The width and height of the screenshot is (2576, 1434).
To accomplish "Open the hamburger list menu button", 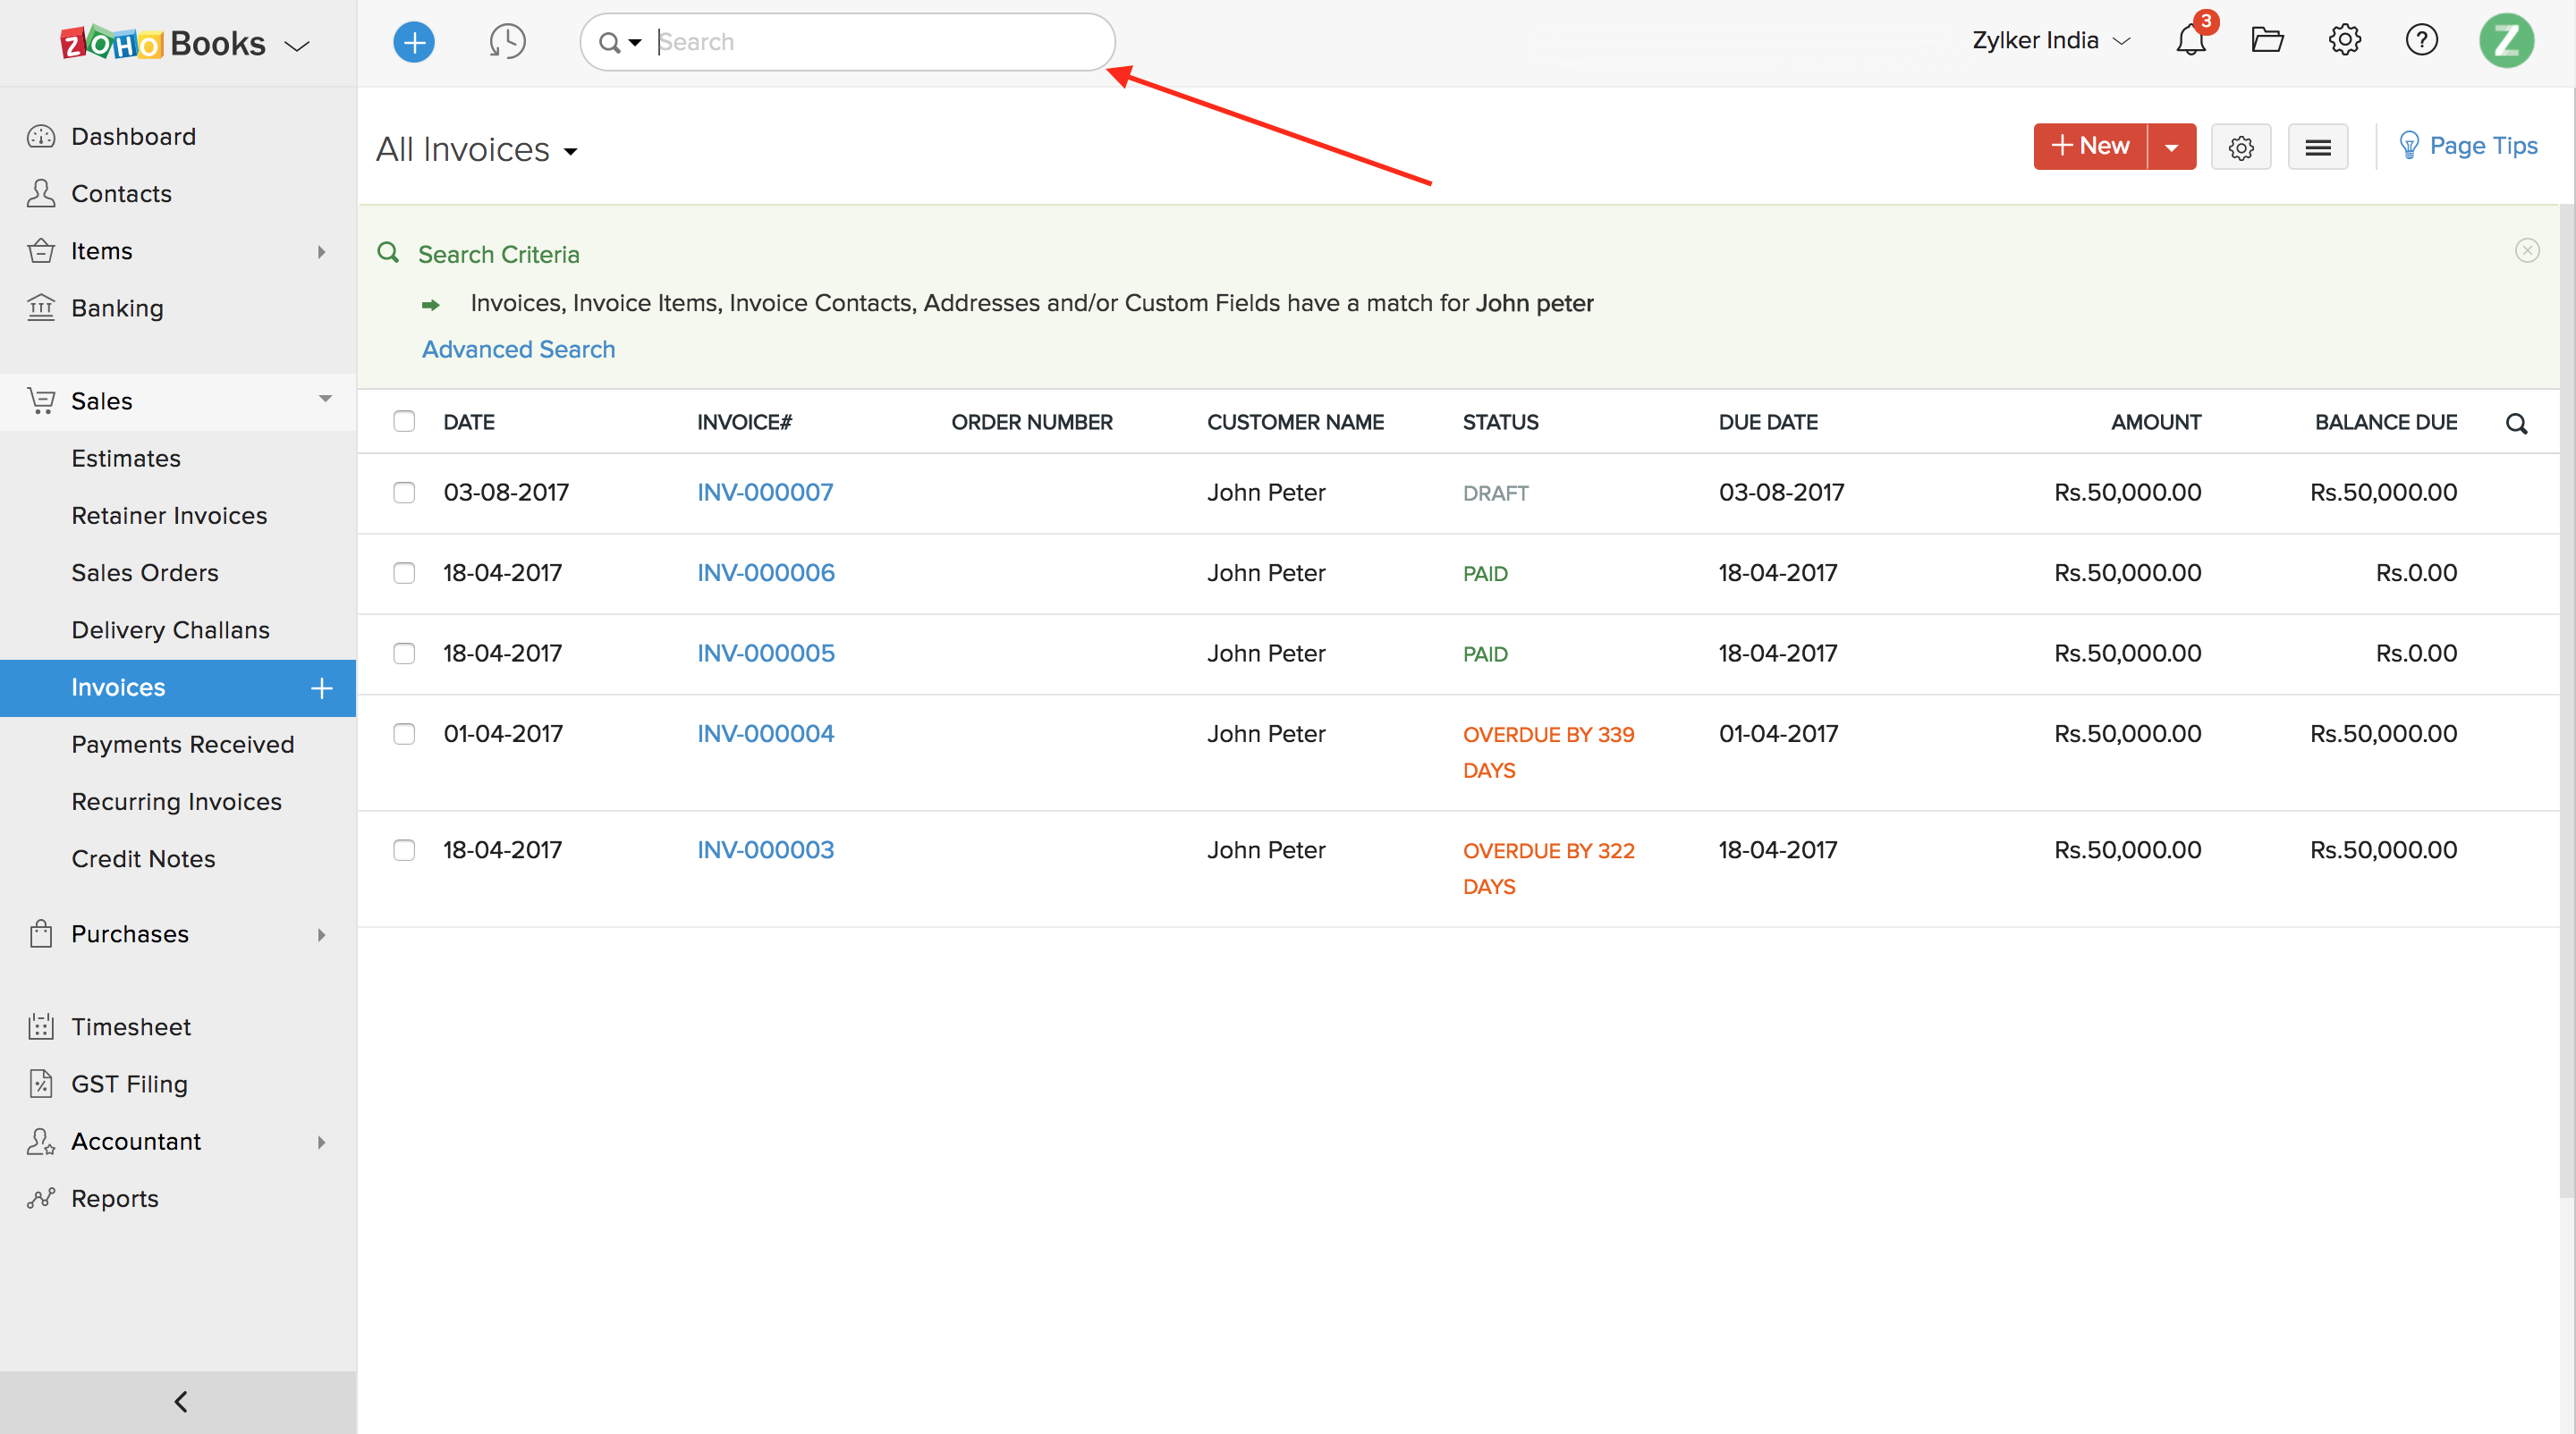I will pyautogui.click(x=2317, y=148).
